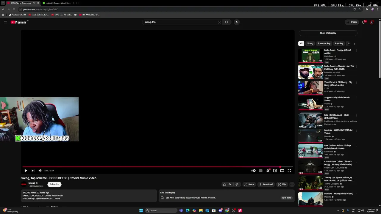Open more actions ellipsis under video
Viewport: 381px width, 214px height.
point(292,184)
